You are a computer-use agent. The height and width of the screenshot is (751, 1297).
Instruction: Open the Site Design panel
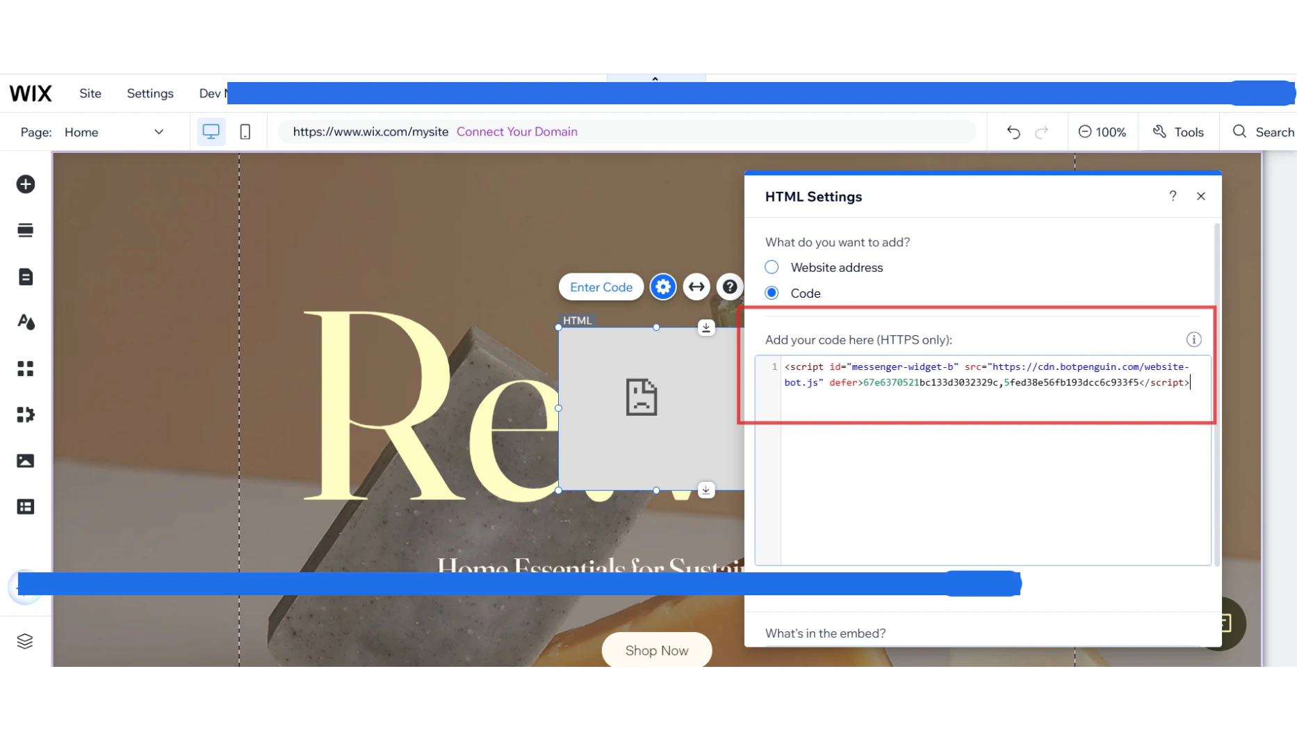click(x=26, y=322)
